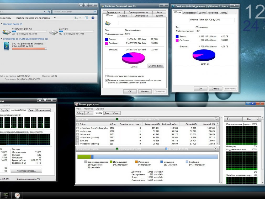
Task: Click Удалить или изменить программу in Explorer toolbar
Action: coord(33,18)
